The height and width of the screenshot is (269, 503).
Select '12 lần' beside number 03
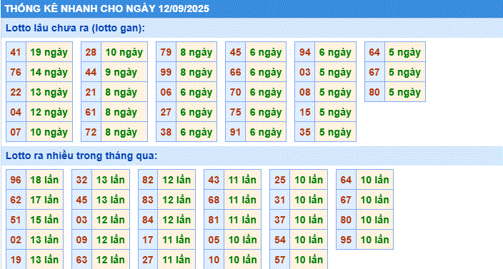(111, 220)
